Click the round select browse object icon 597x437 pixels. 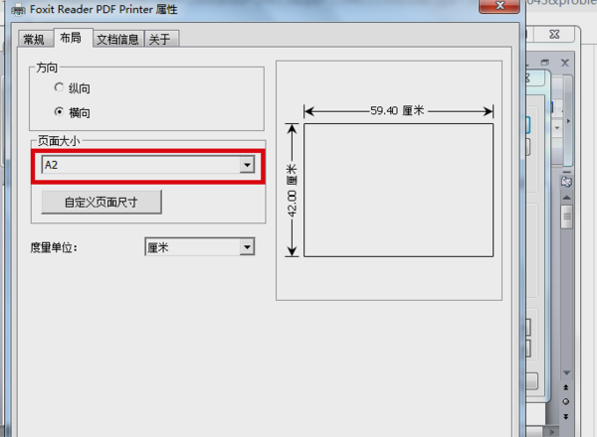(x=566, y=401)
